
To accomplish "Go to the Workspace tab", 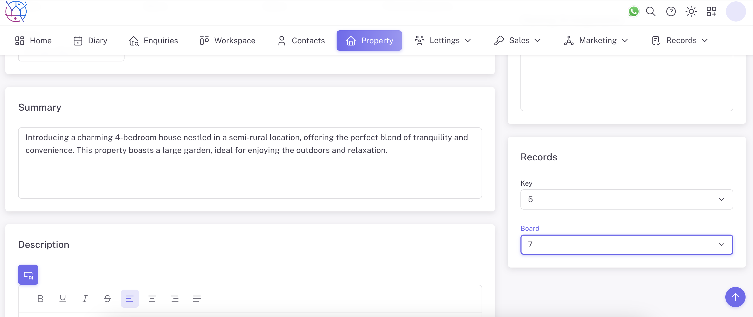I will tap(227, 41).
